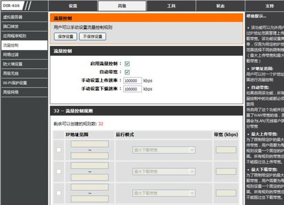Click the remaining rules count 32
This screenshot has height=205, width=284.
[x=101, y=124]
